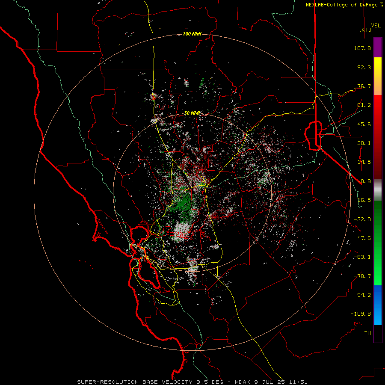This screenshot has width=385, height=385.
Task: Click the -16.5 velocity scale value
Action: pyautogui.click(x=362, y=200)
